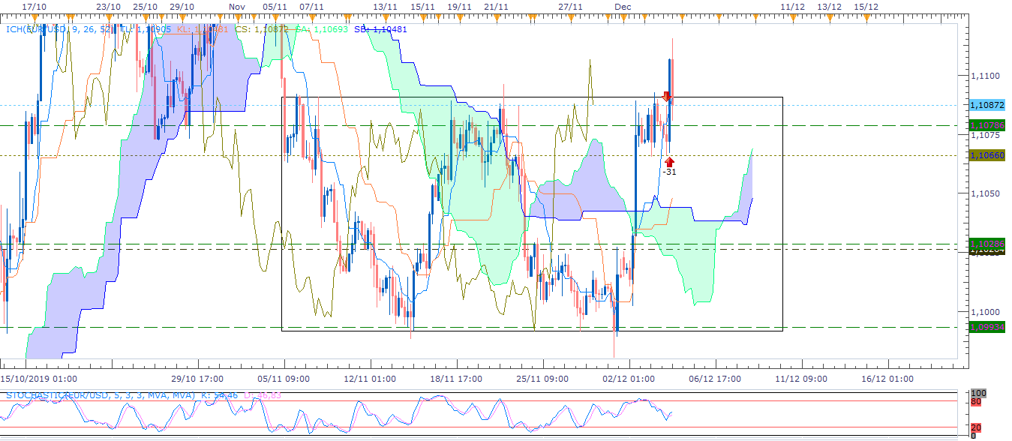Select the 15/11 date label
1012x441 pixels.
[x=422, y=7]
